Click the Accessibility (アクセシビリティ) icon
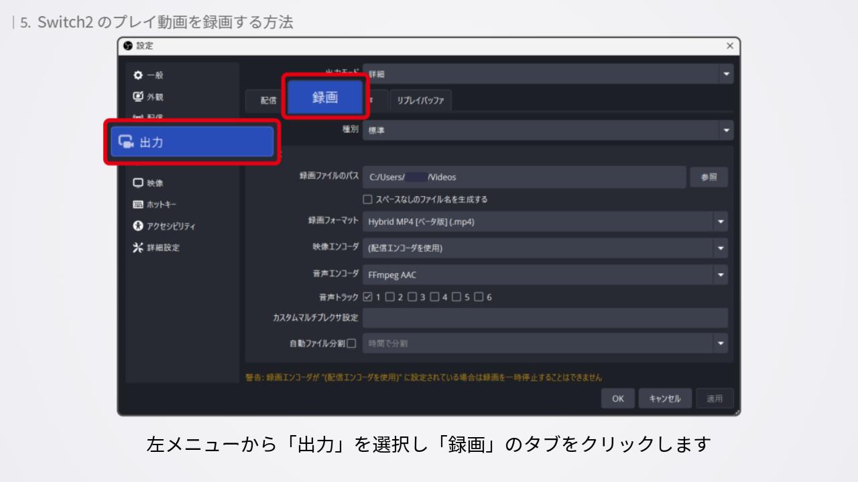858x482 pixels. tap(138, 226)
